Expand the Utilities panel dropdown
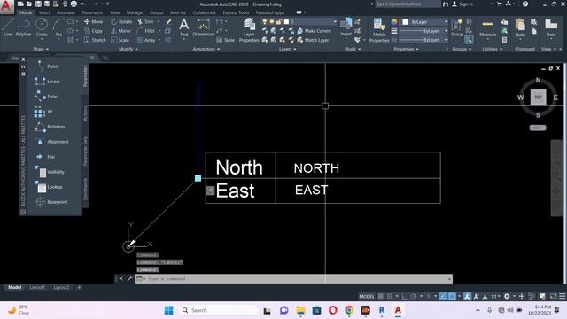The width and height of the screenshot is (567, 319). [493, 49]
